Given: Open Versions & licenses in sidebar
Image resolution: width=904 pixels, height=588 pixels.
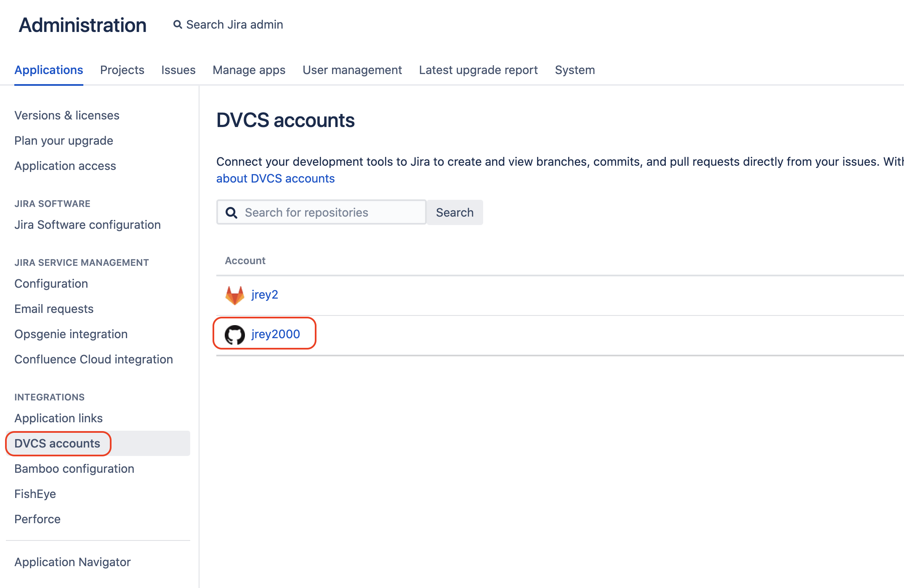Looking at the screenshot, I should 67,115.
